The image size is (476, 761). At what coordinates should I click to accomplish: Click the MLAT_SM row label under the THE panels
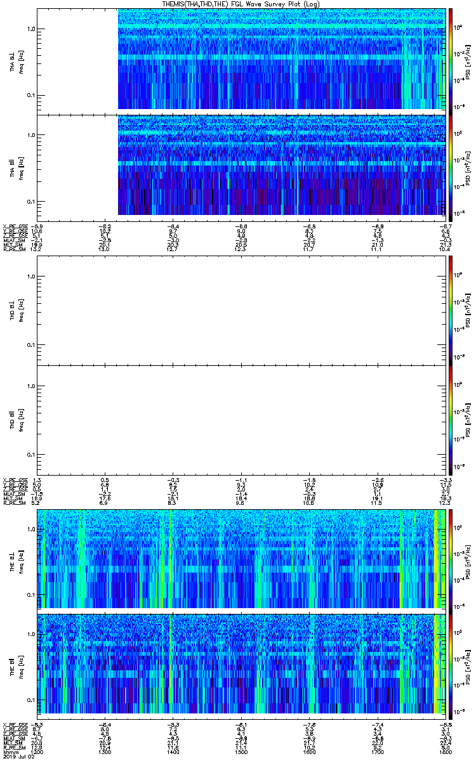(13, 738)
